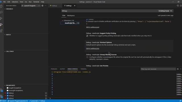The width and height of the screenshot is (182, 102).
Task: Open the Explorer view in activity bar
Action: 1,6
